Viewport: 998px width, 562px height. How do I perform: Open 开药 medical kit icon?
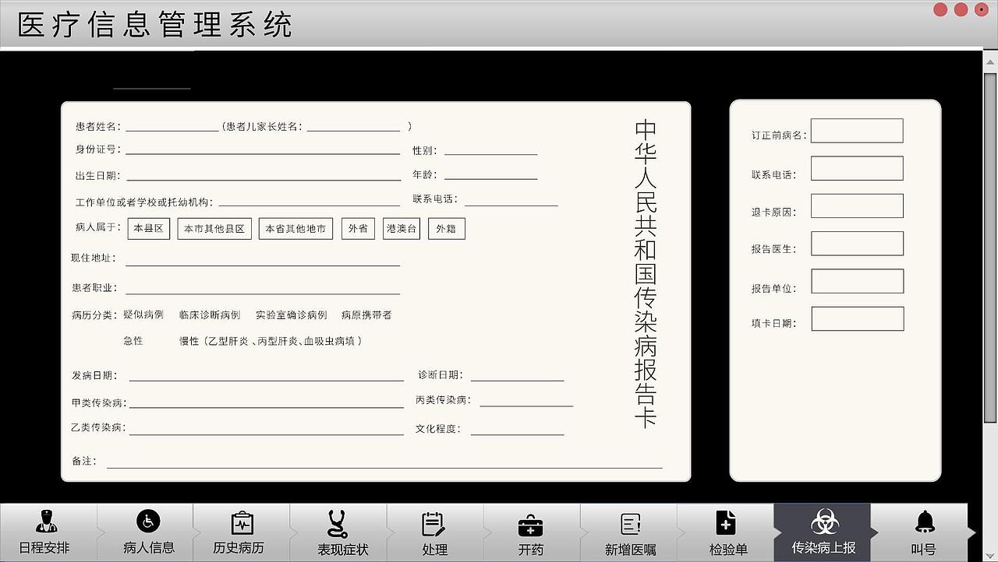pyautogui.click(x=530, y=525)
